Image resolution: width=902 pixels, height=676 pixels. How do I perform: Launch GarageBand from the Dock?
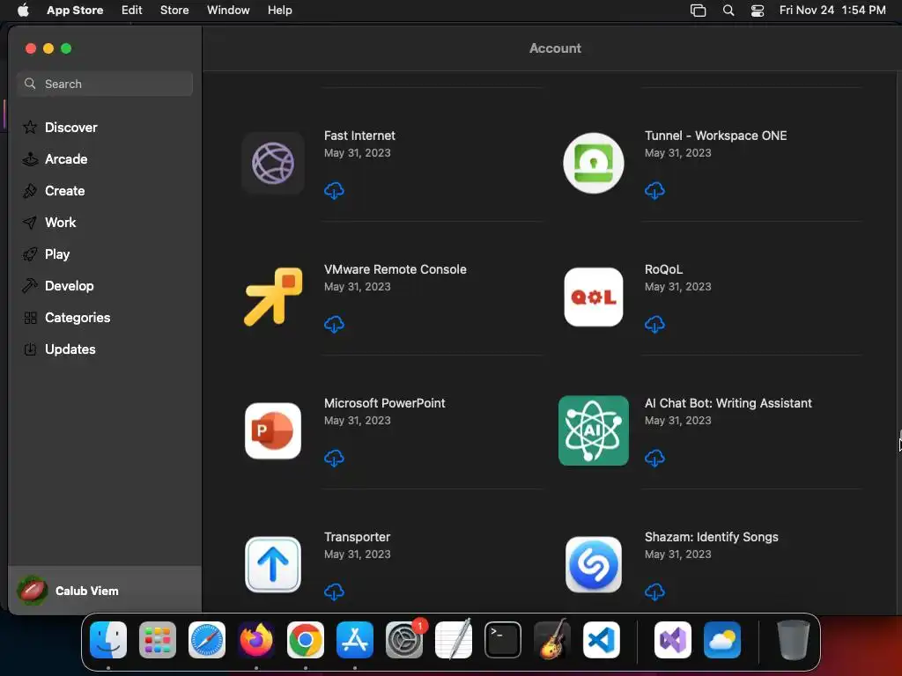pyautogui.click(x=552, y=640)
